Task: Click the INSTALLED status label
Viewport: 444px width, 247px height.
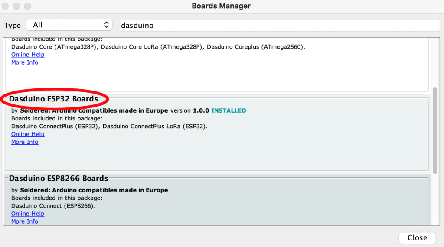Action: coord(229,110)
